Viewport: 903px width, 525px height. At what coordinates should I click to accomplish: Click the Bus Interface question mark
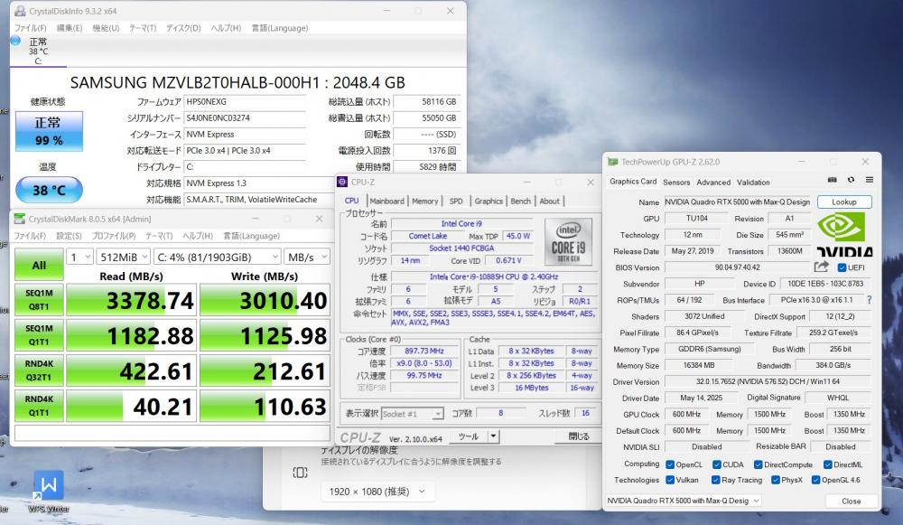[x=869, y=300]
